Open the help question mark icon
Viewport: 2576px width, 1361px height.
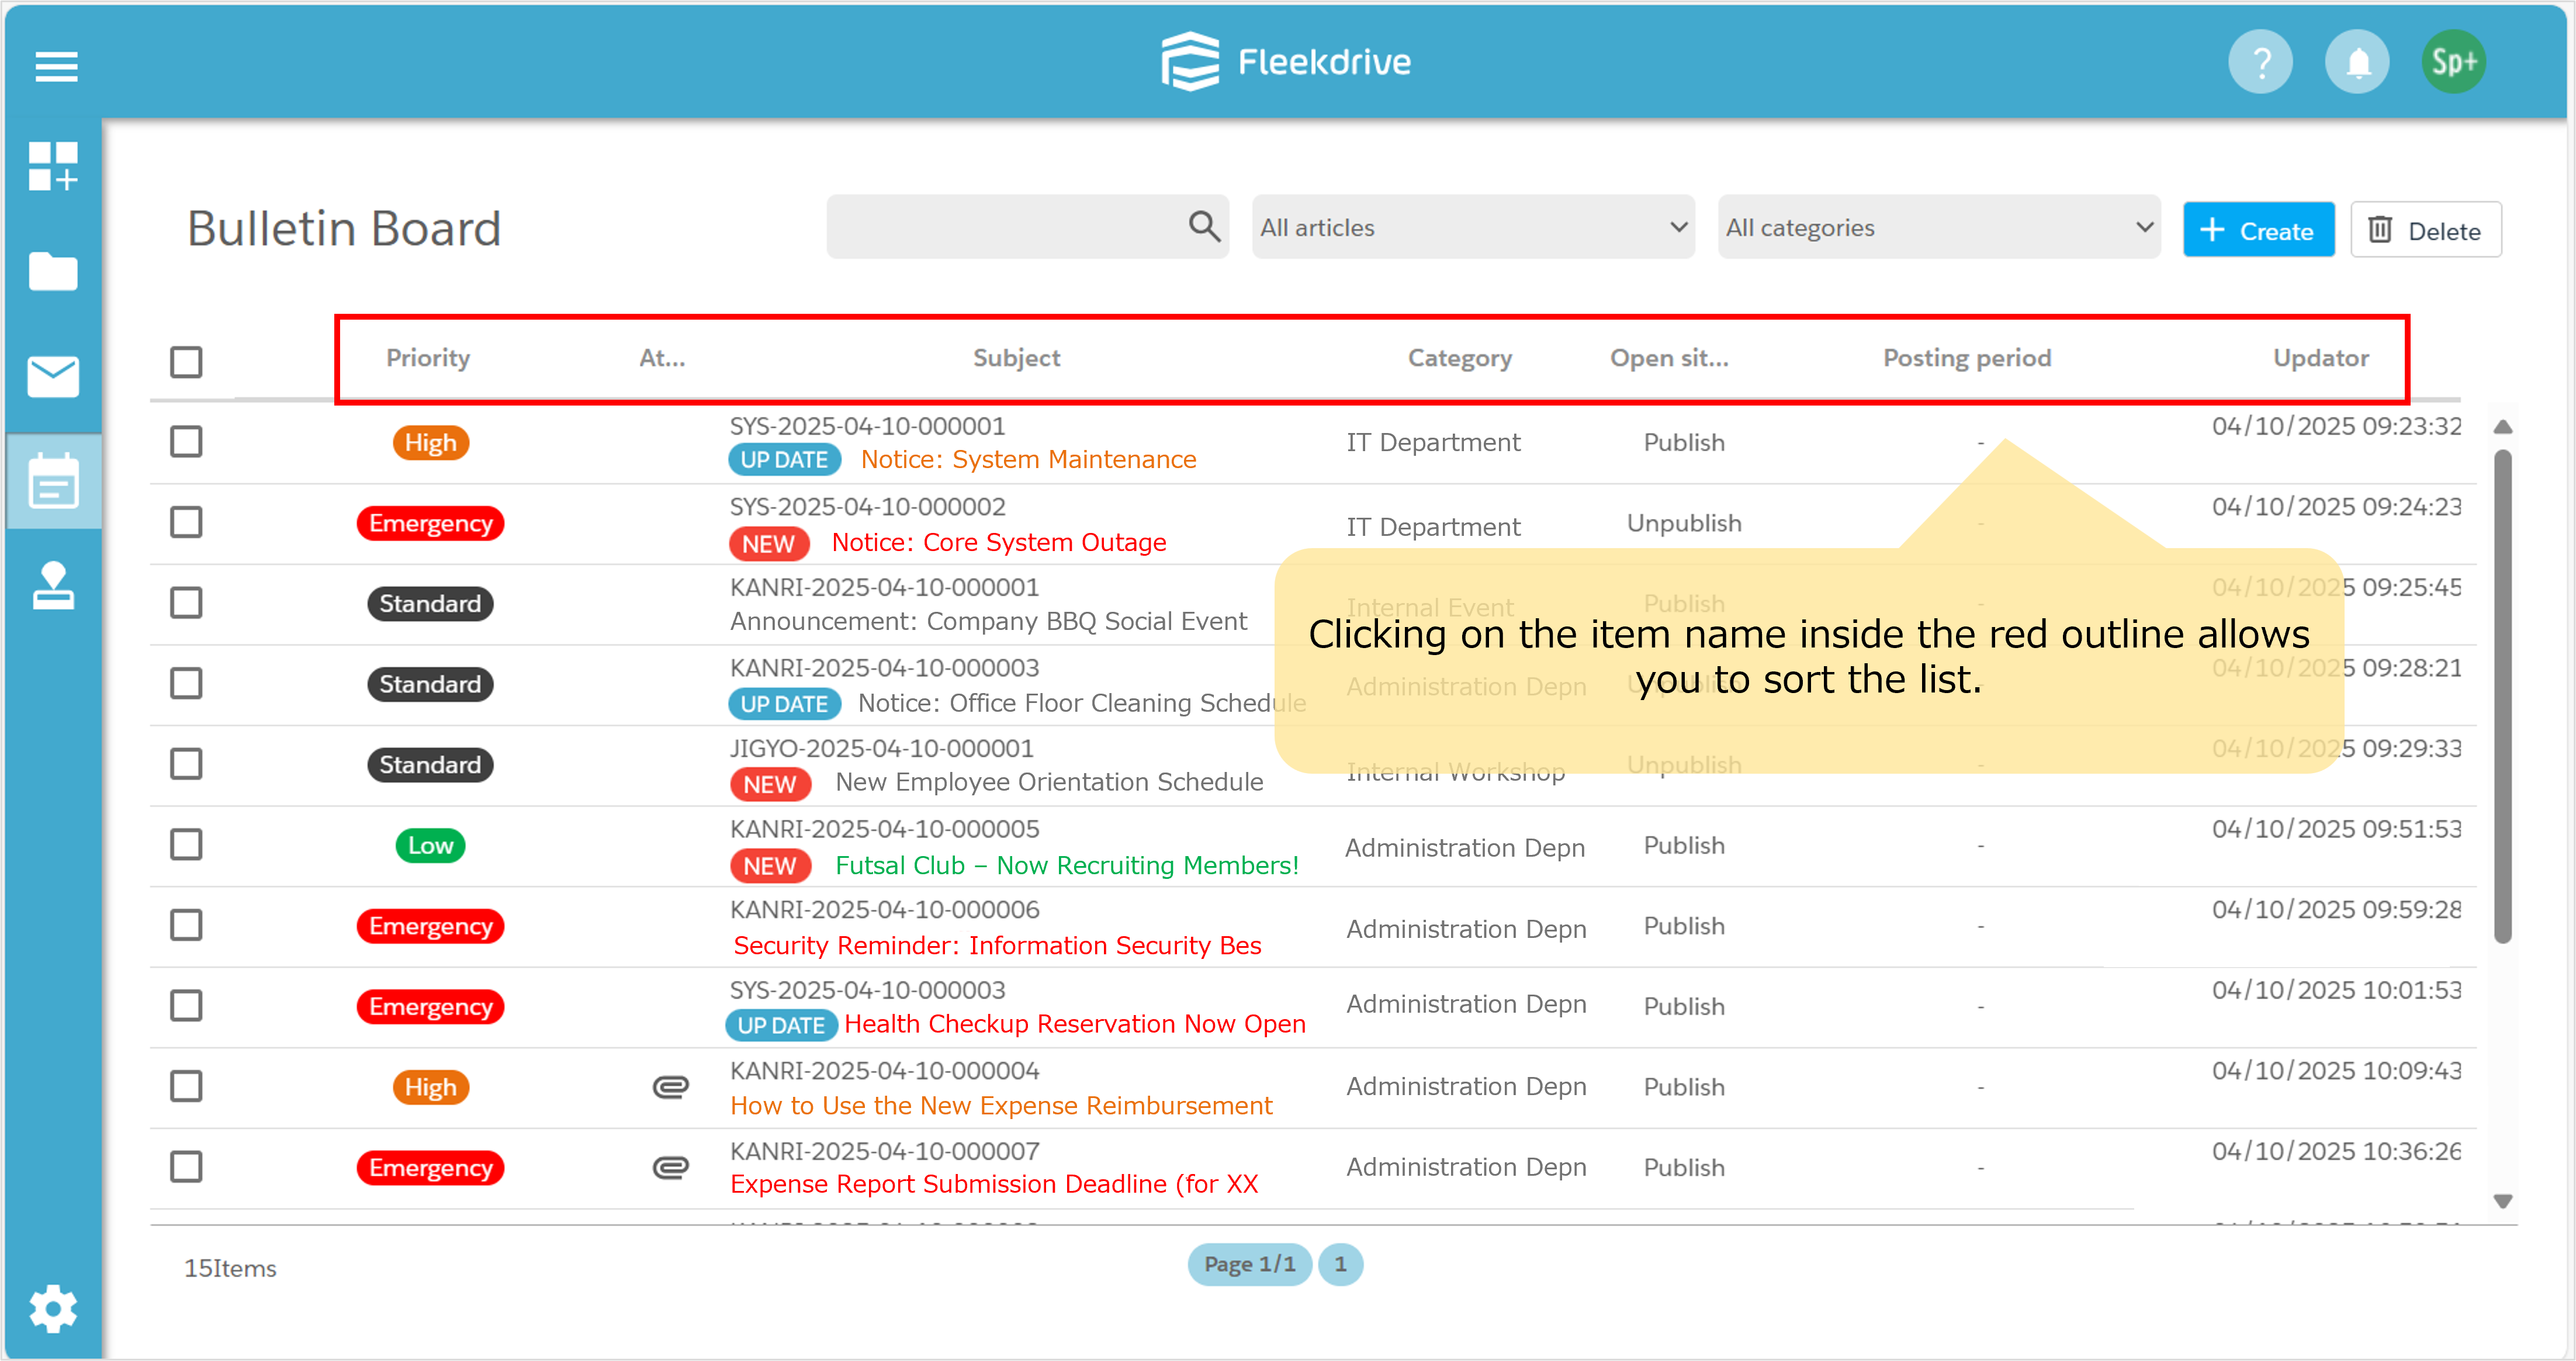(2260, 62)
